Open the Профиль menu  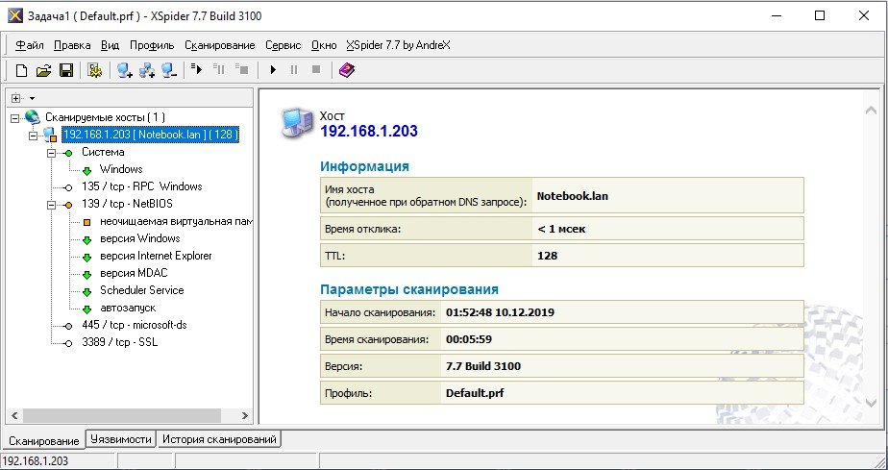click(x=152, y=45)
